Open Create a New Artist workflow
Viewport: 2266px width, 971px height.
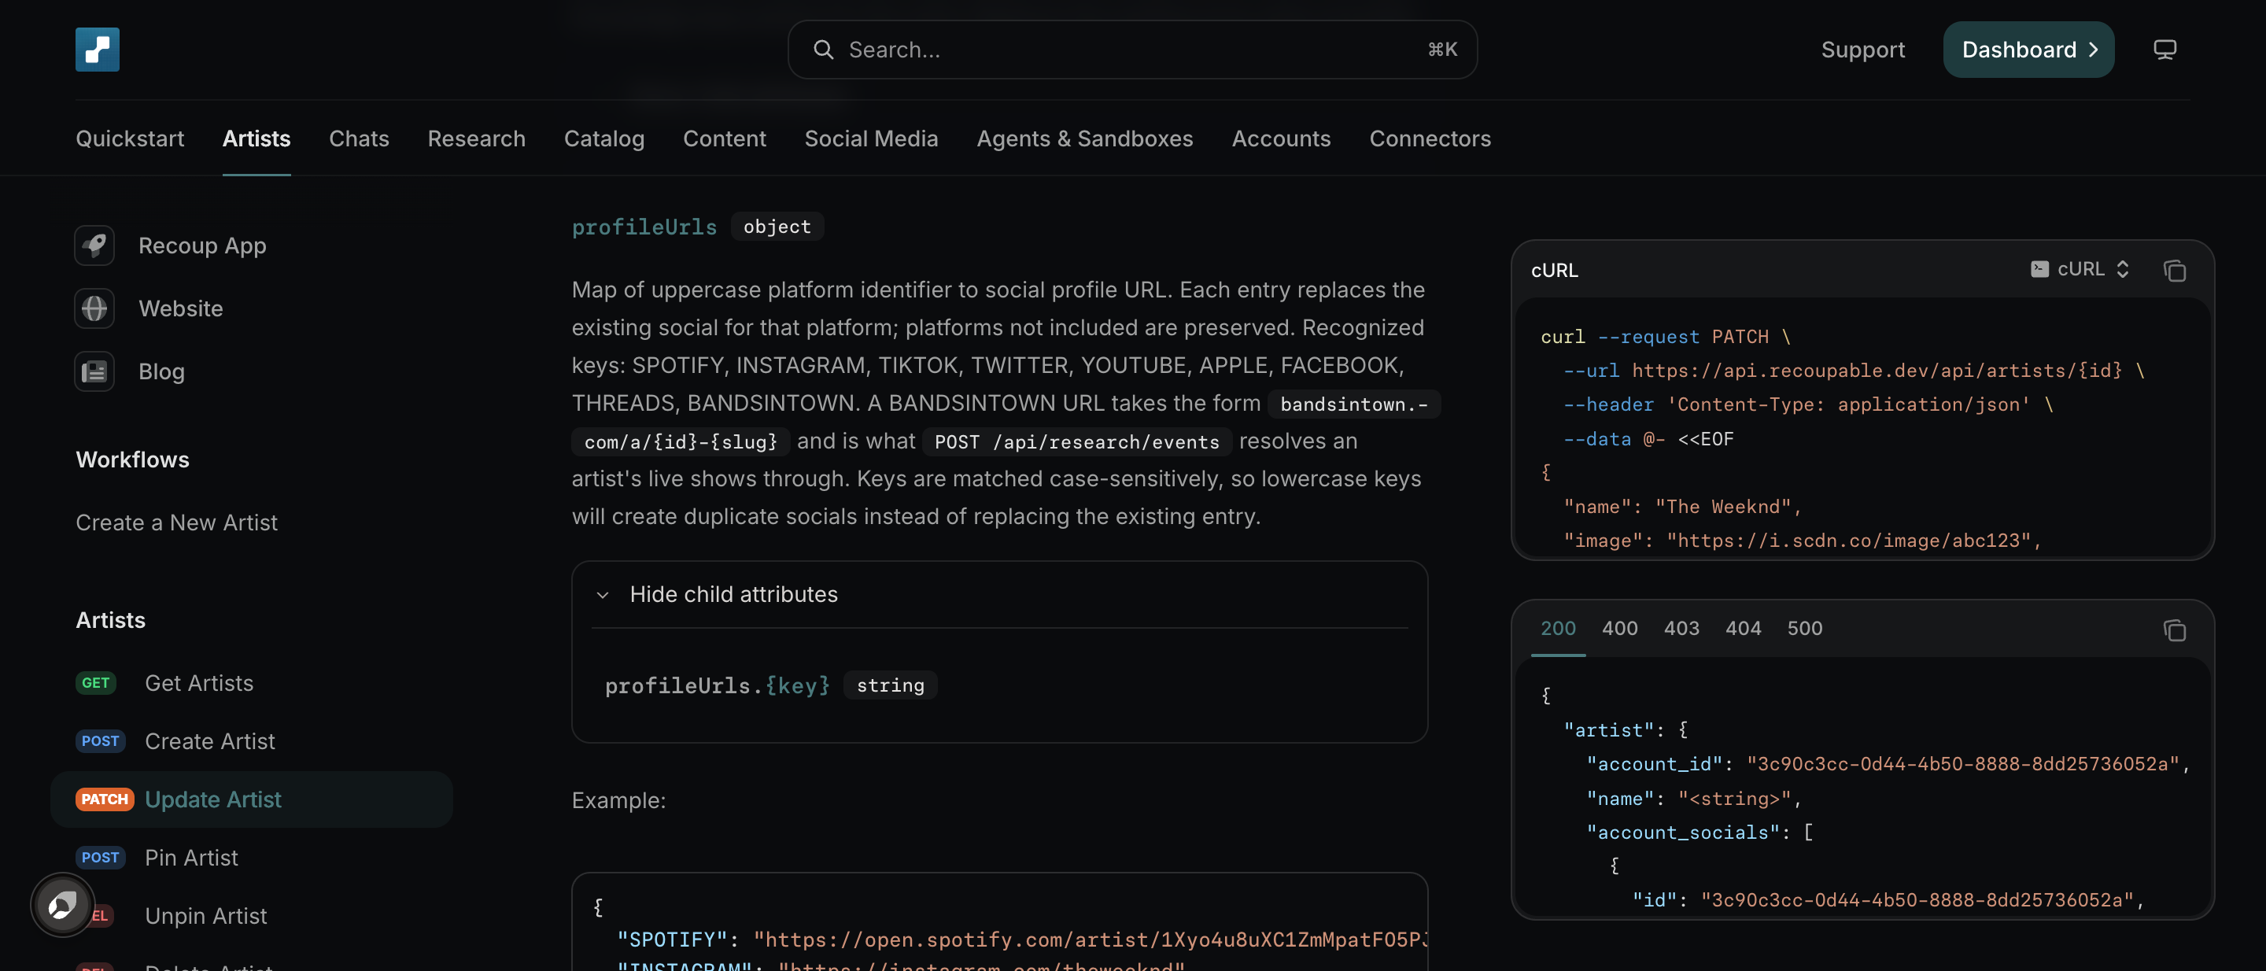[177, 522]
